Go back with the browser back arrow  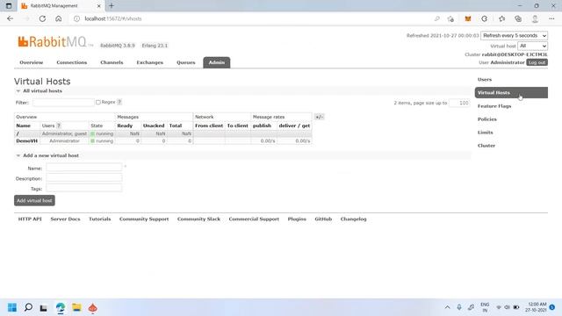tap(10, 18)
